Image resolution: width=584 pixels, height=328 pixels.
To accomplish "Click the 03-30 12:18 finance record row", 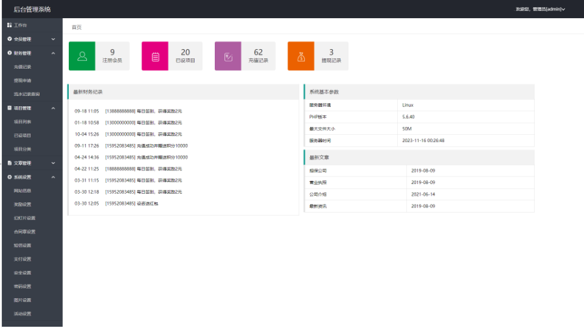I will tap(128, 192).
